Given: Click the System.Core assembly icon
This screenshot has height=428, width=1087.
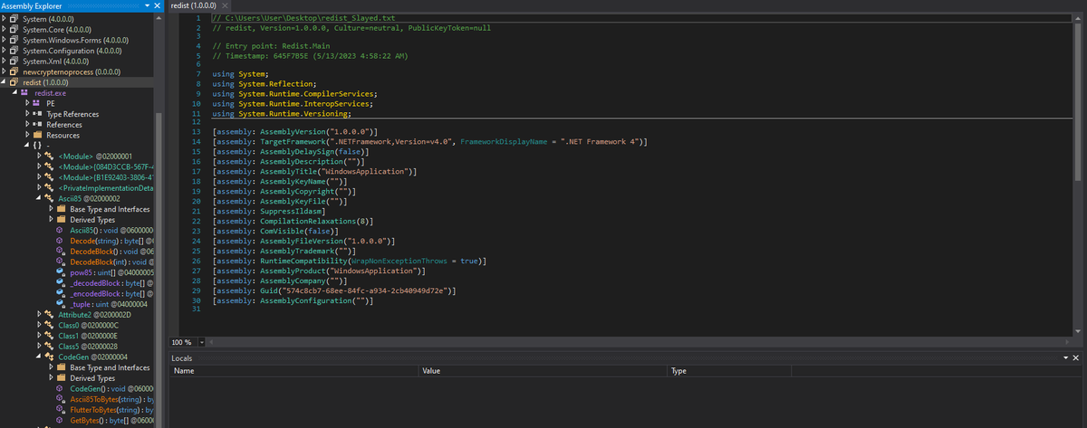Looking at the screenshot, I should pos(15,29).
